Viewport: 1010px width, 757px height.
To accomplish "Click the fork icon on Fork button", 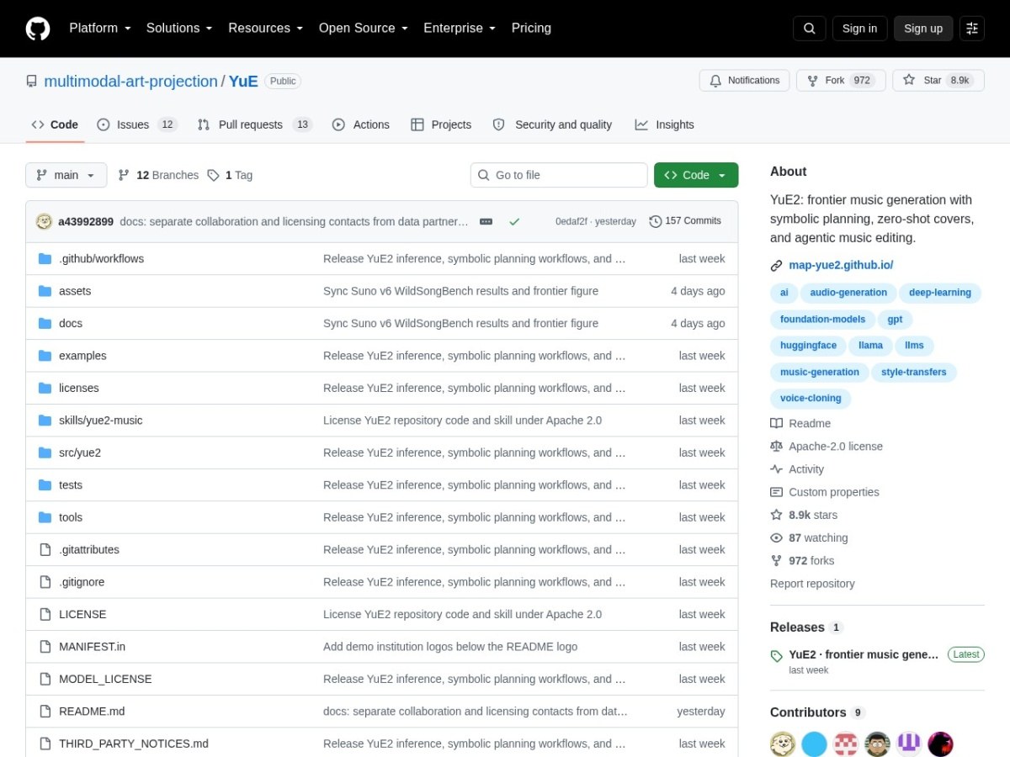I will (812, 81).
